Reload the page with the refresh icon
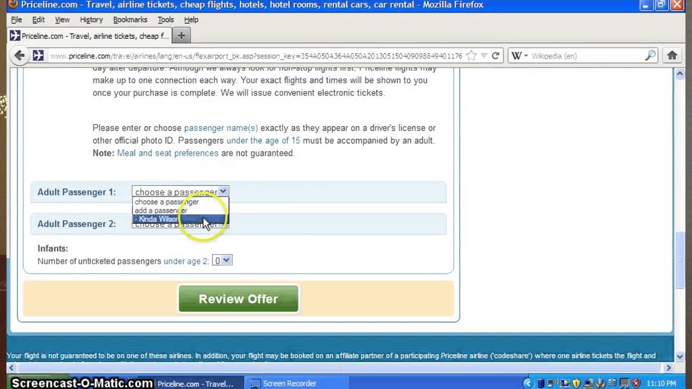 point(495,56)
